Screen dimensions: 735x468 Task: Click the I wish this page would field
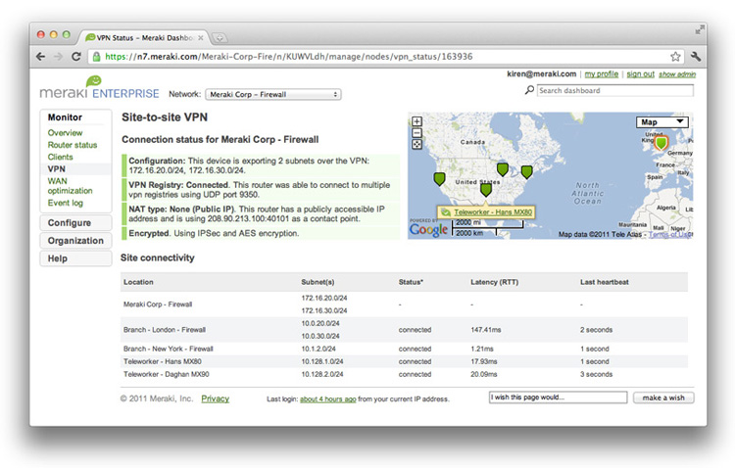click(558, 398)
